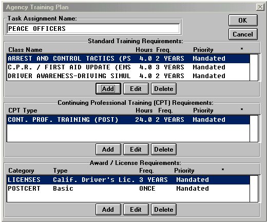
Task: Delete the selected Standard Training Requirement
Action: pos(164,89)
